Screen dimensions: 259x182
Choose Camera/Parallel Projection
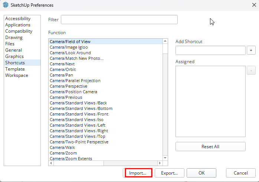(106, 81)
